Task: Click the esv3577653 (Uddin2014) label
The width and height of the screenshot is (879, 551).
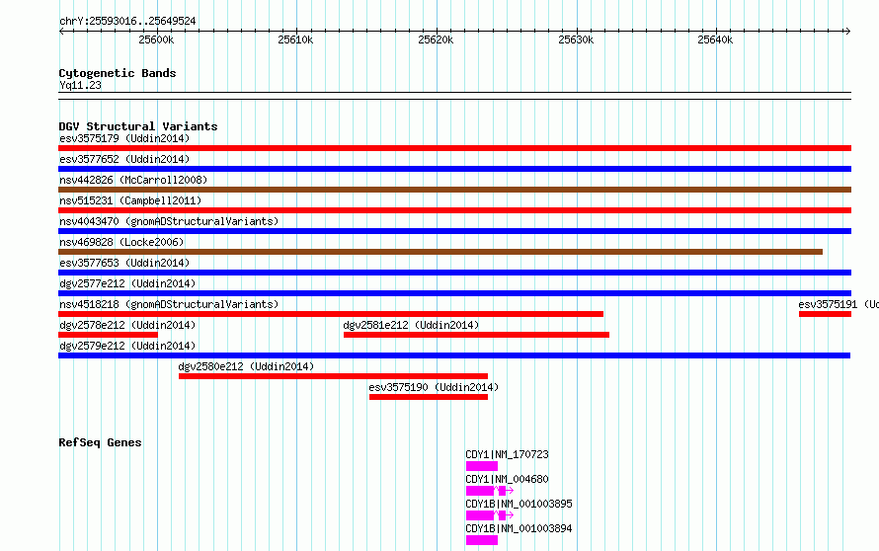Action: point(124,263)
